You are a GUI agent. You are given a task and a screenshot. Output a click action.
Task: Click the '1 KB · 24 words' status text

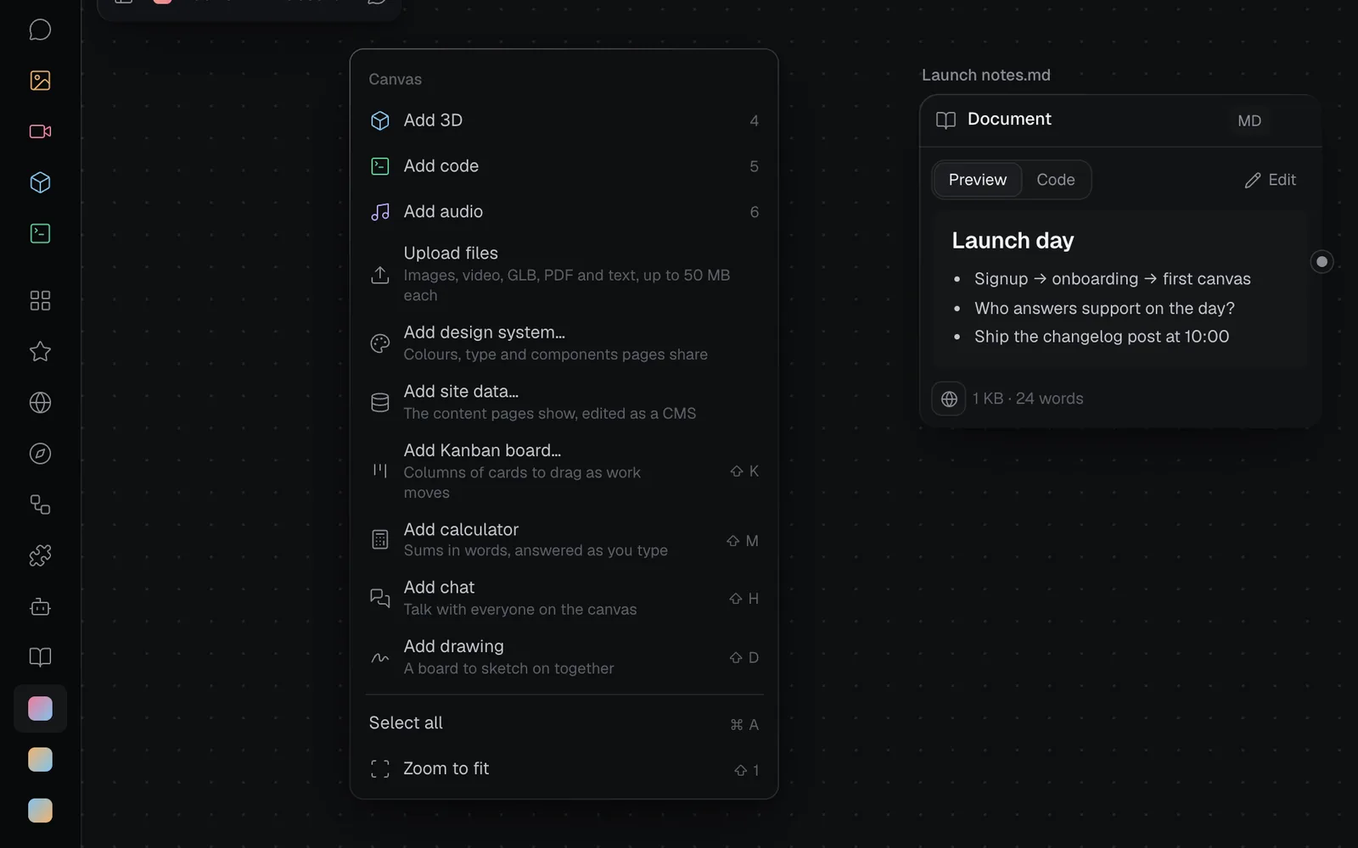click(1028, 399)
